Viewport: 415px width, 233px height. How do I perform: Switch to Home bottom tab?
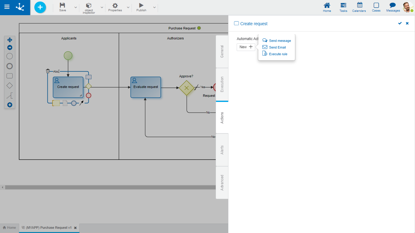(9, 228)
